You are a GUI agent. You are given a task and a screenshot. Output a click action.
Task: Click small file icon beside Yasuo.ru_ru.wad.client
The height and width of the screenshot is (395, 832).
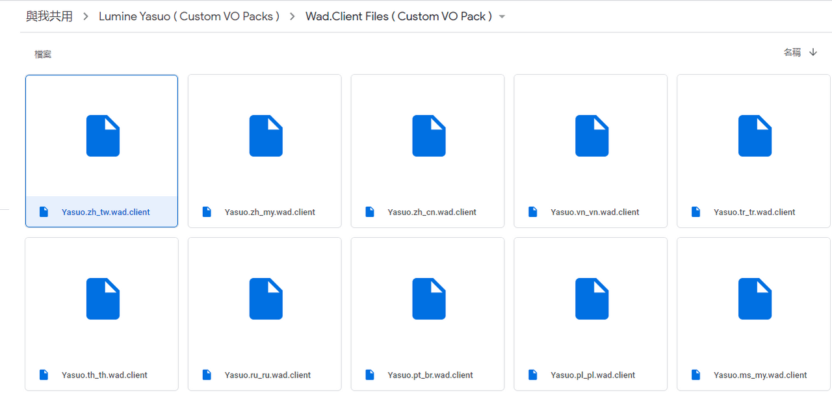(207, 375)
